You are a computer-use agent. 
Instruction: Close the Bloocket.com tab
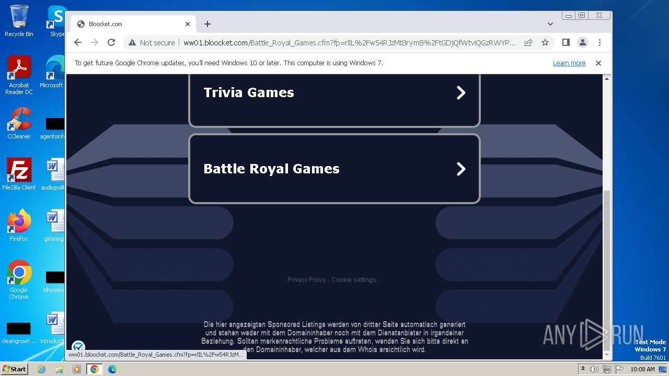tap(188, 24)
